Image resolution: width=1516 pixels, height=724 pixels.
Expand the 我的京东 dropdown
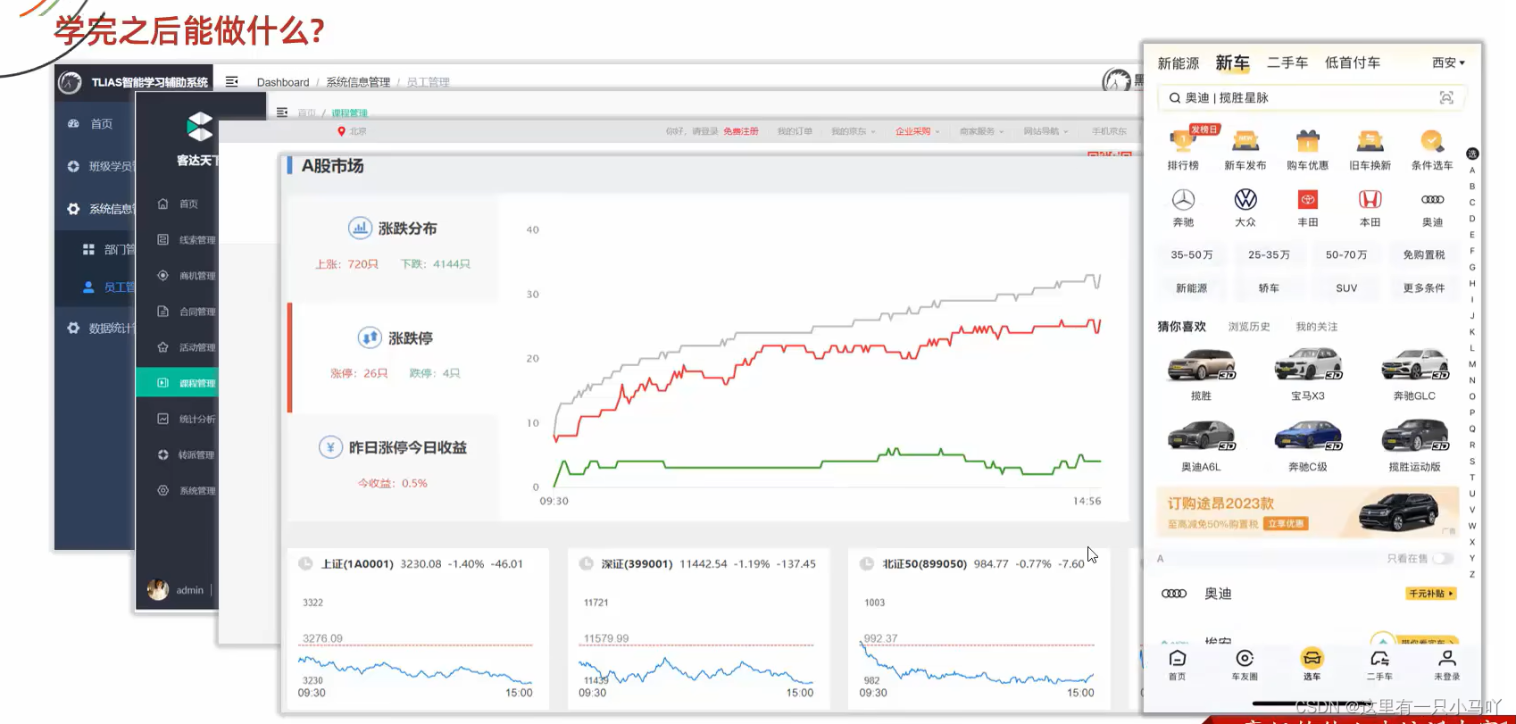(x=854, y=131)
